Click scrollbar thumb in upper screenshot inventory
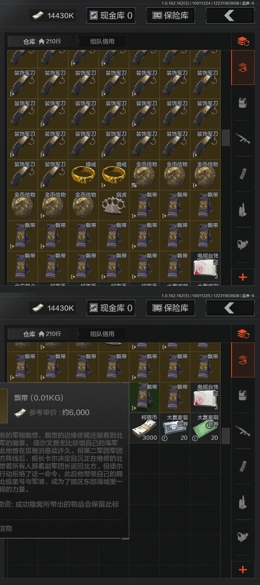The width and height of the screenshot is (260, 585). (225, 138)
